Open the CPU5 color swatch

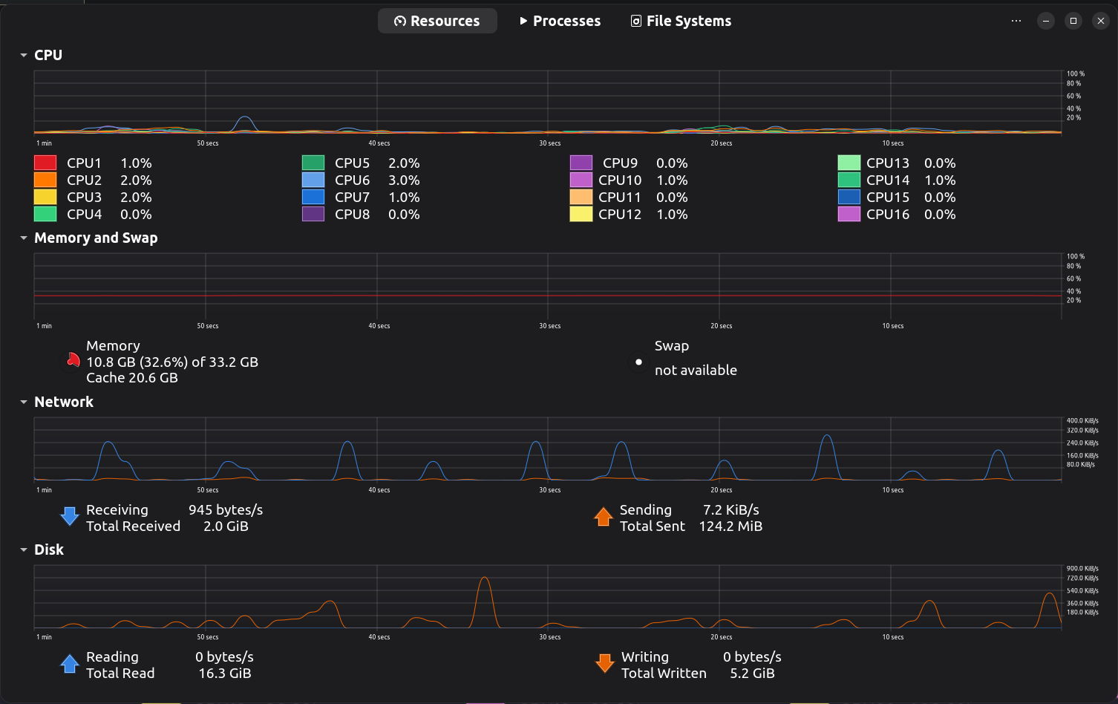click(313, 163)
